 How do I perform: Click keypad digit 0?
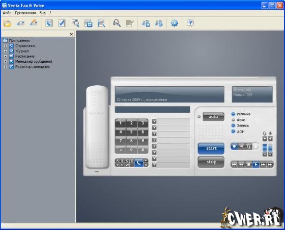[131, 150]
